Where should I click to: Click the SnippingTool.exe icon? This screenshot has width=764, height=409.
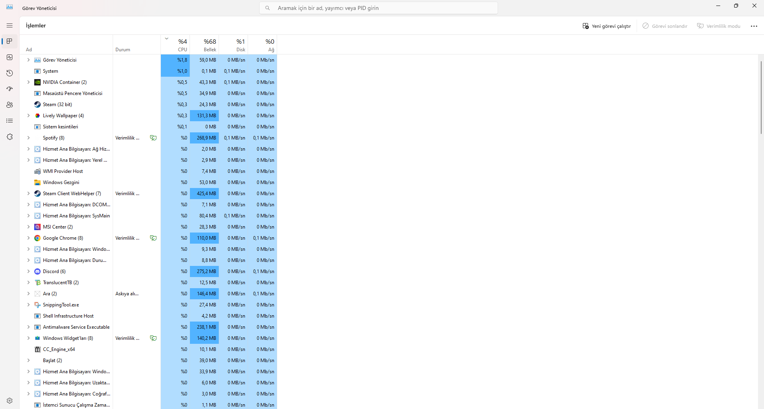tap(37, 305)
